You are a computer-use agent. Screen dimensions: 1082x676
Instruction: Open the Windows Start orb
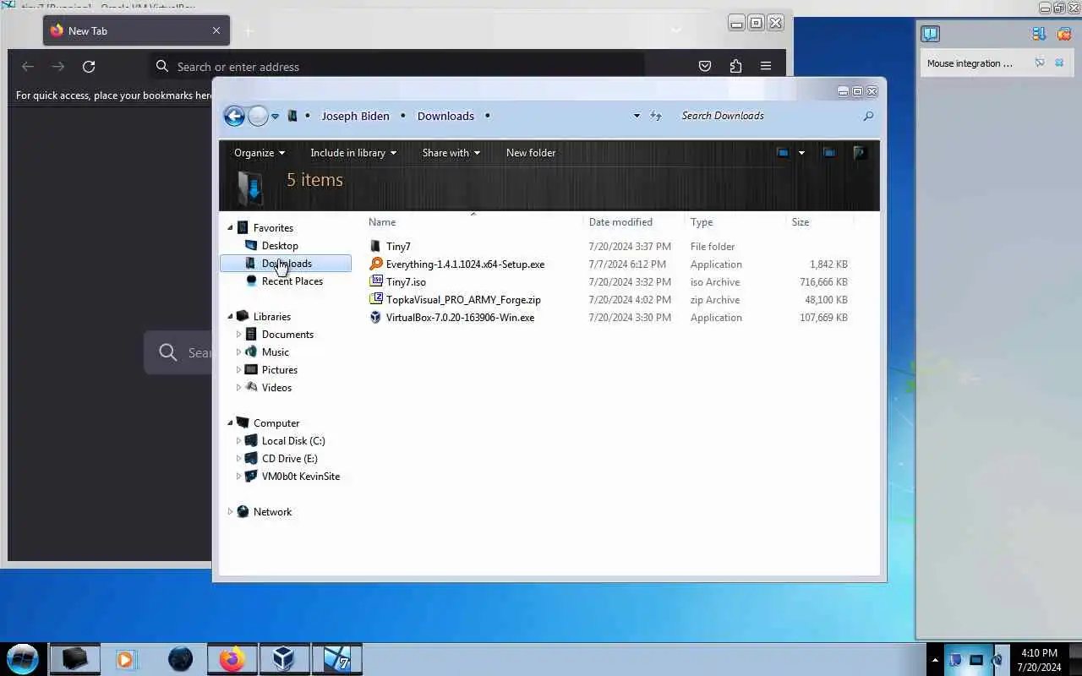[23, 659]
